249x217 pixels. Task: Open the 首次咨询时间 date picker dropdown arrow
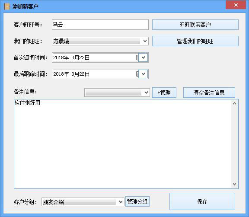tap(143, 57)
